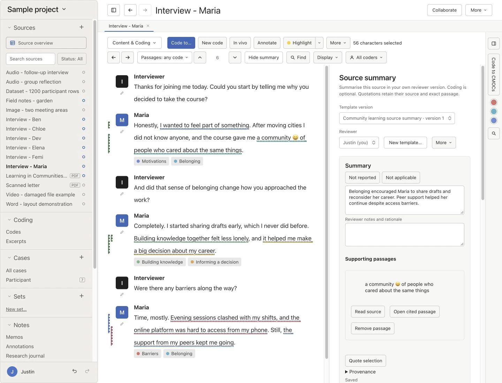Click pencil icon beside 'Thanks for joining' turn
The width and height of the screenshot is (502, 383).
122,93
